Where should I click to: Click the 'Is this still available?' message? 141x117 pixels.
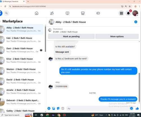65,47
